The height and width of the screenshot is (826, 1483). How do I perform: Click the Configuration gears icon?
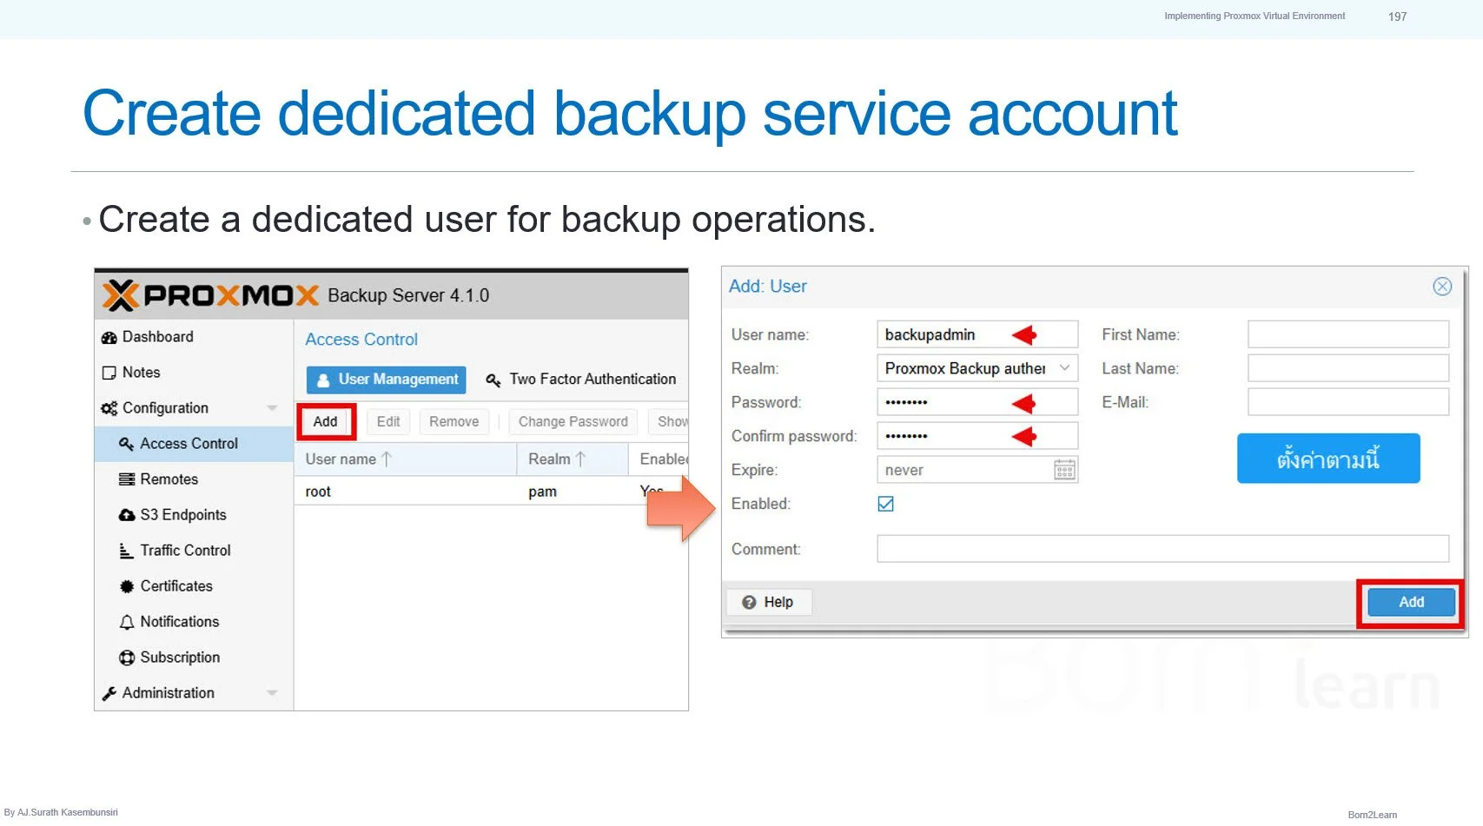point(109,408)
